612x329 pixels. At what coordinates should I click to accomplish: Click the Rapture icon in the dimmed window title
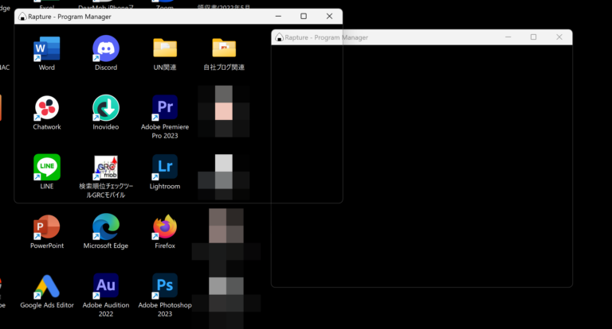point(279,37)
